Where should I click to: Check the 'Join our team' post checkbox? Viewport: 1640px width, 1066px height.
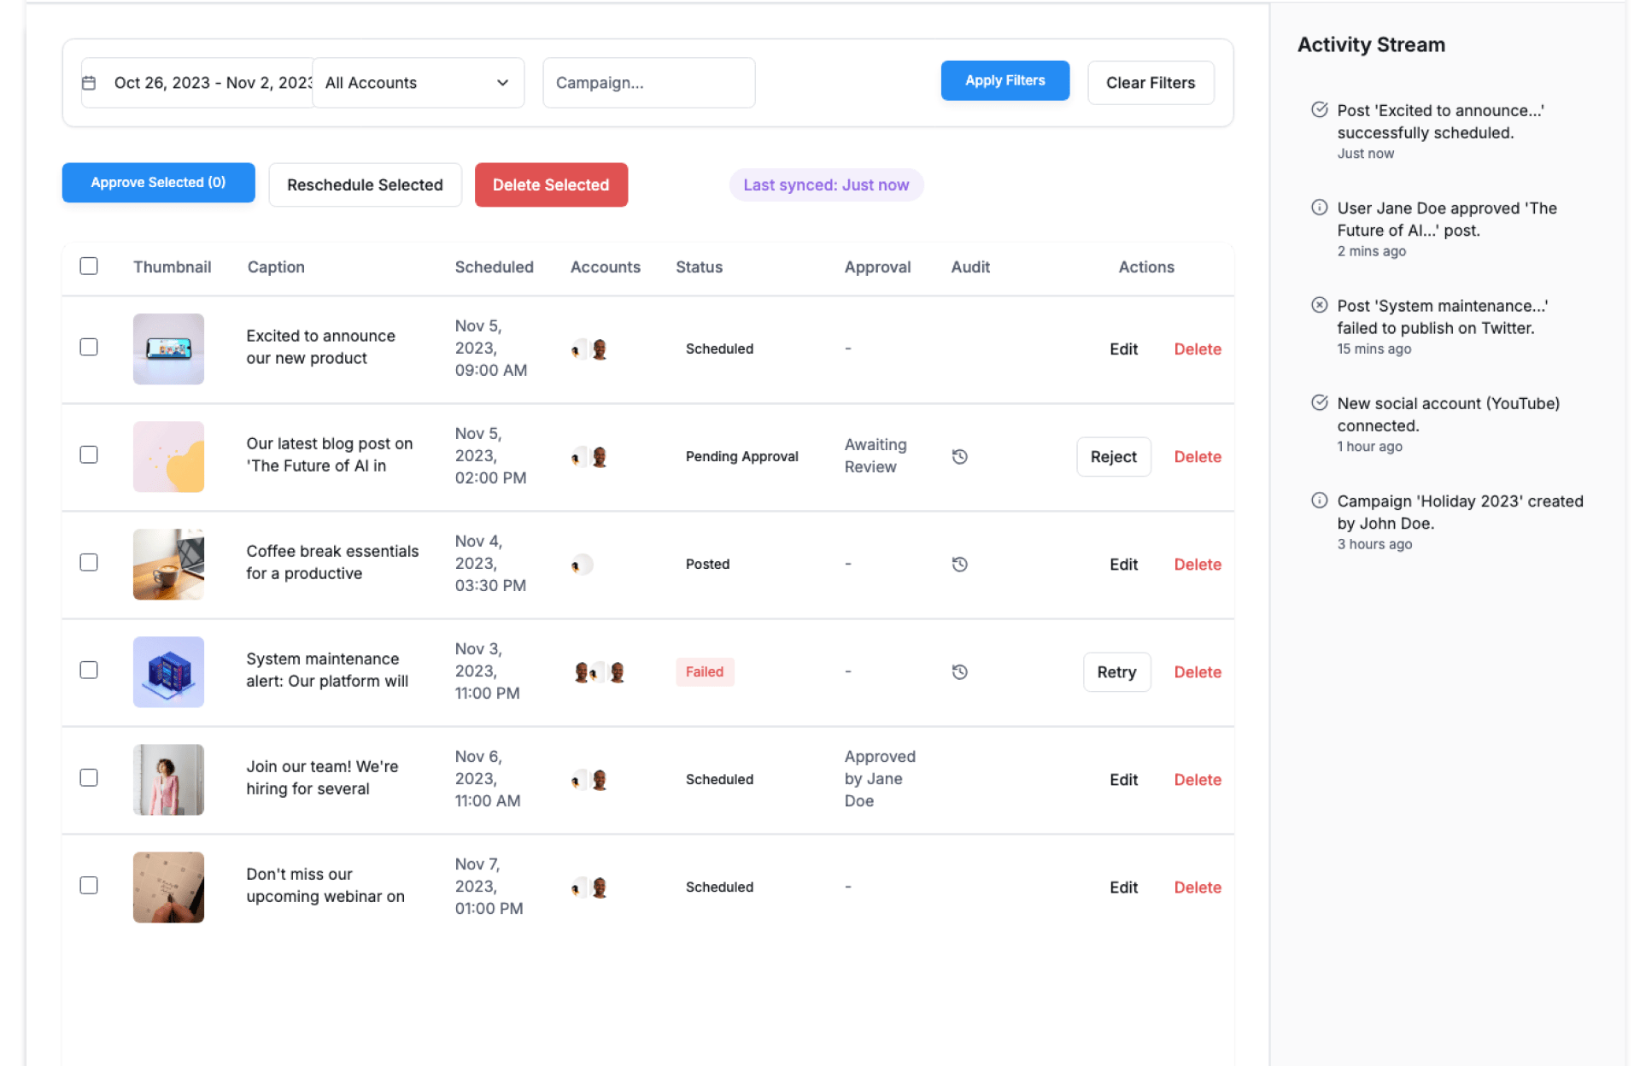[x=89, y=777]
